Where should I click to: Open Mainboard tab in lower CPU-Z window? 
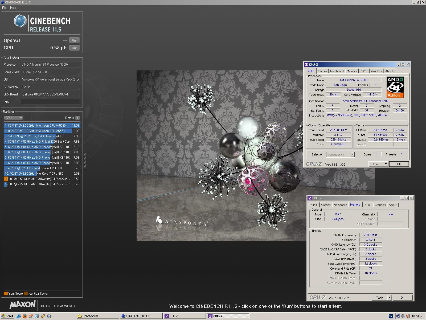(x=340, y=205)
